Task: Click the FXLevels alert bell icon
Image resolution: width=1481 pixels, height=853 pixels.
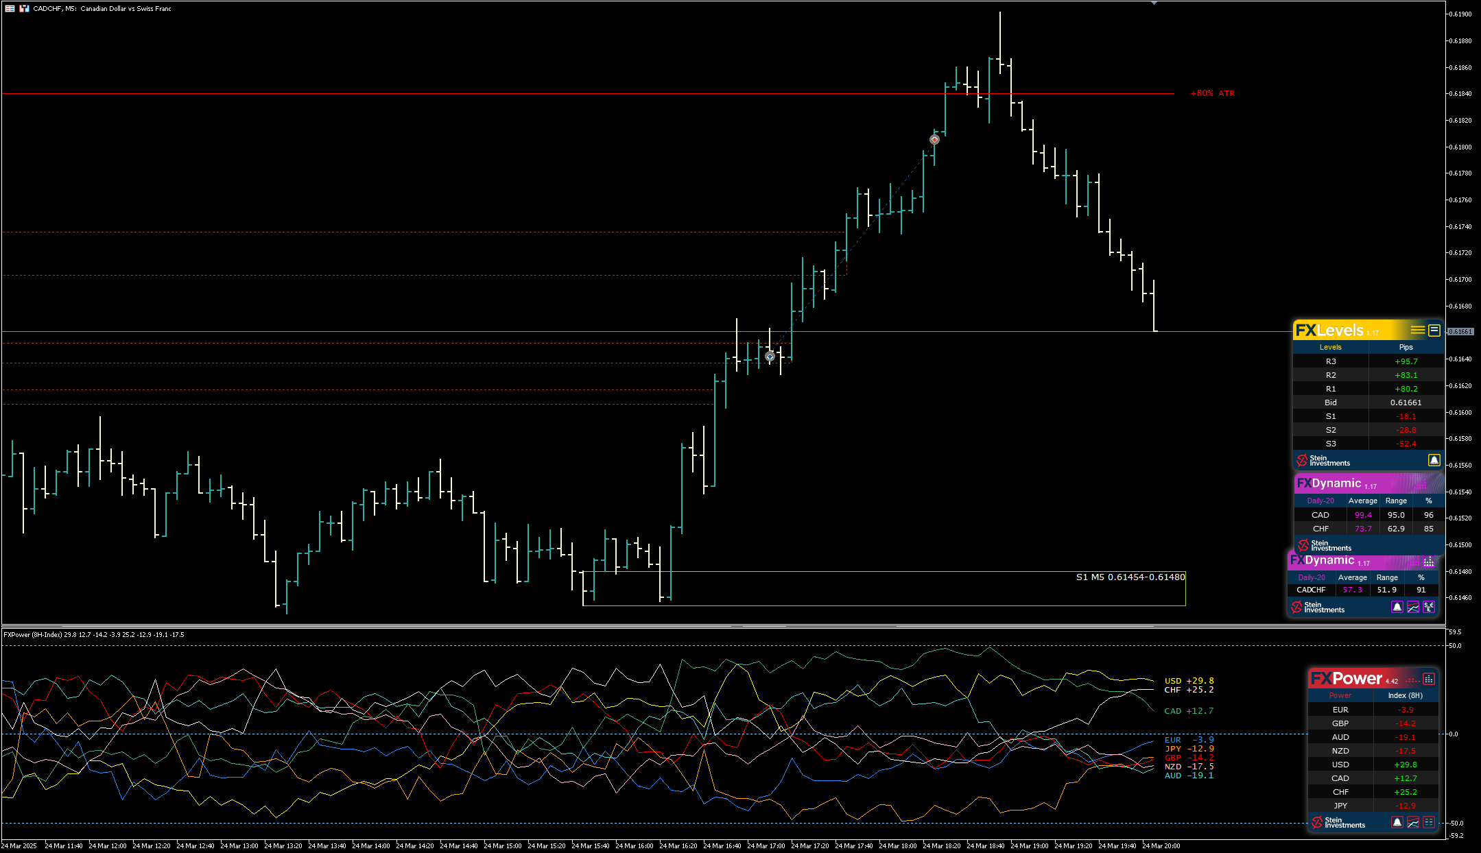Action: (1434, 460)
